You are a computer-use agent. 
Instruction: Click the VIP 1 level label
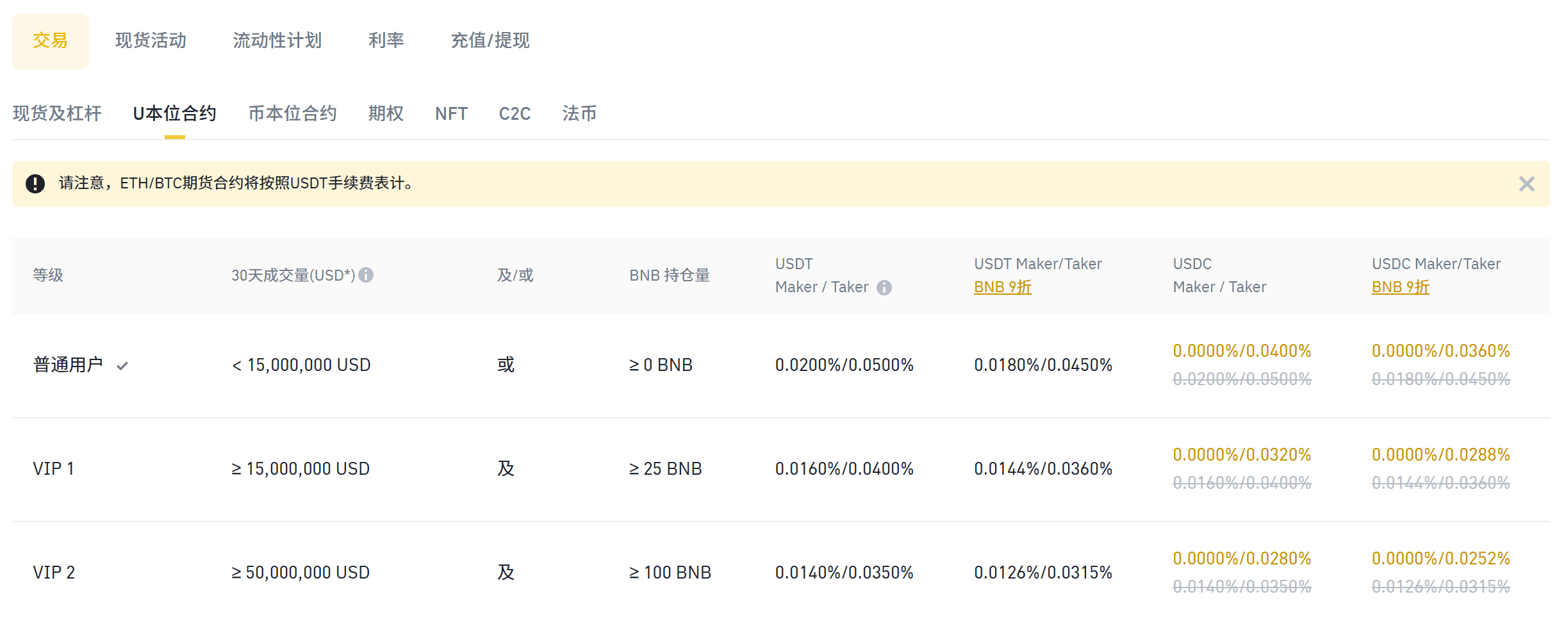point(53,469)
